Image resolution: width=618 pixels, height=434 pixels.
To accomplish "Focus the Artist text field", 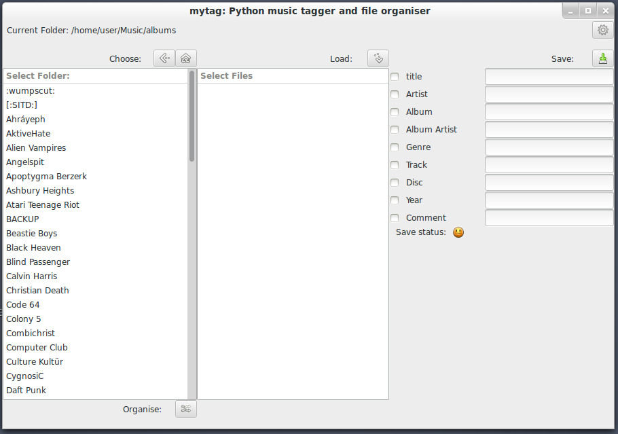I will pos(549,94).
